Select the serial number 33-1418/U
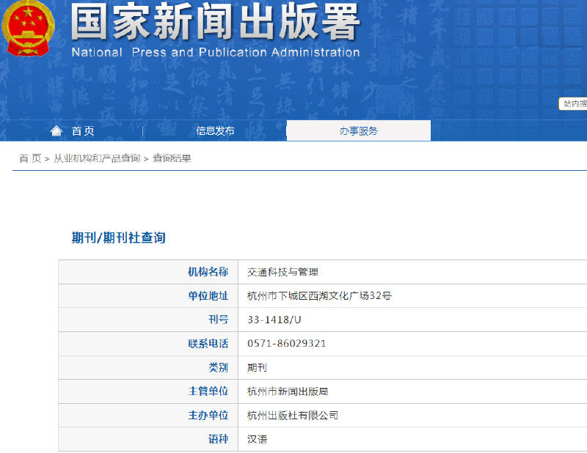 [x=274, y=320]
